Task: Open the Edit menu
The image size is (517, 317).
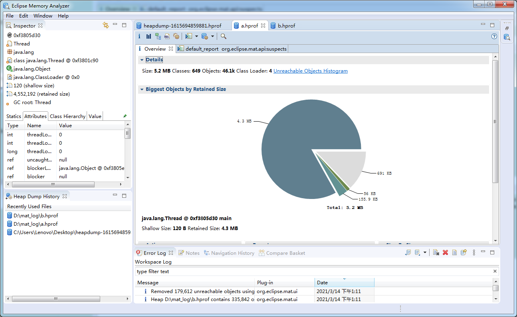Action: point(24,16)
